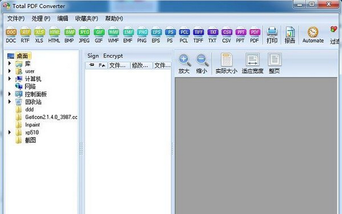Convert to HTML format
Viewport: 342px width, 214px height.
pos(54,36)
